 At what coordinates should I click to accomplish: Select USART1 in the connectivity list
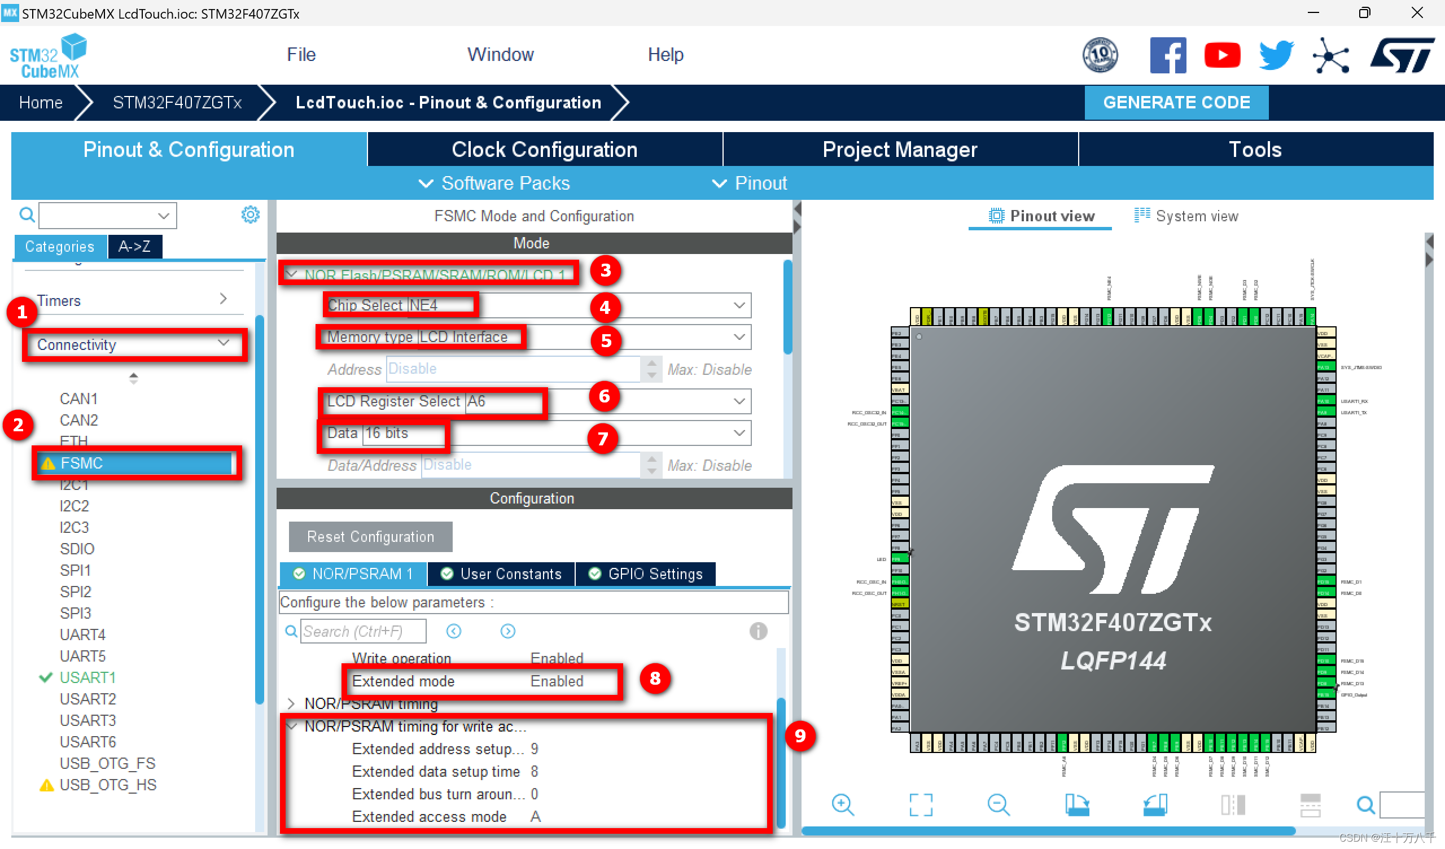click(x=87, y=677)
